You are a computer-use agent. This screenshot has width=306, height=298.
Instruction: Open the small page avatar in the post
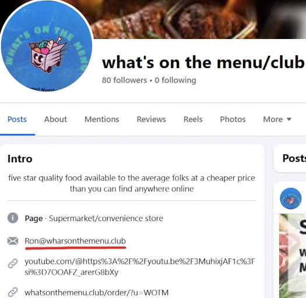tap(291, 198)
